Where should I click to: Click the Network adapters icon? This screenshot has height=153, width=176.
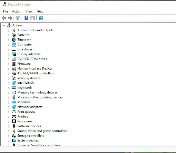click(14, 107)
